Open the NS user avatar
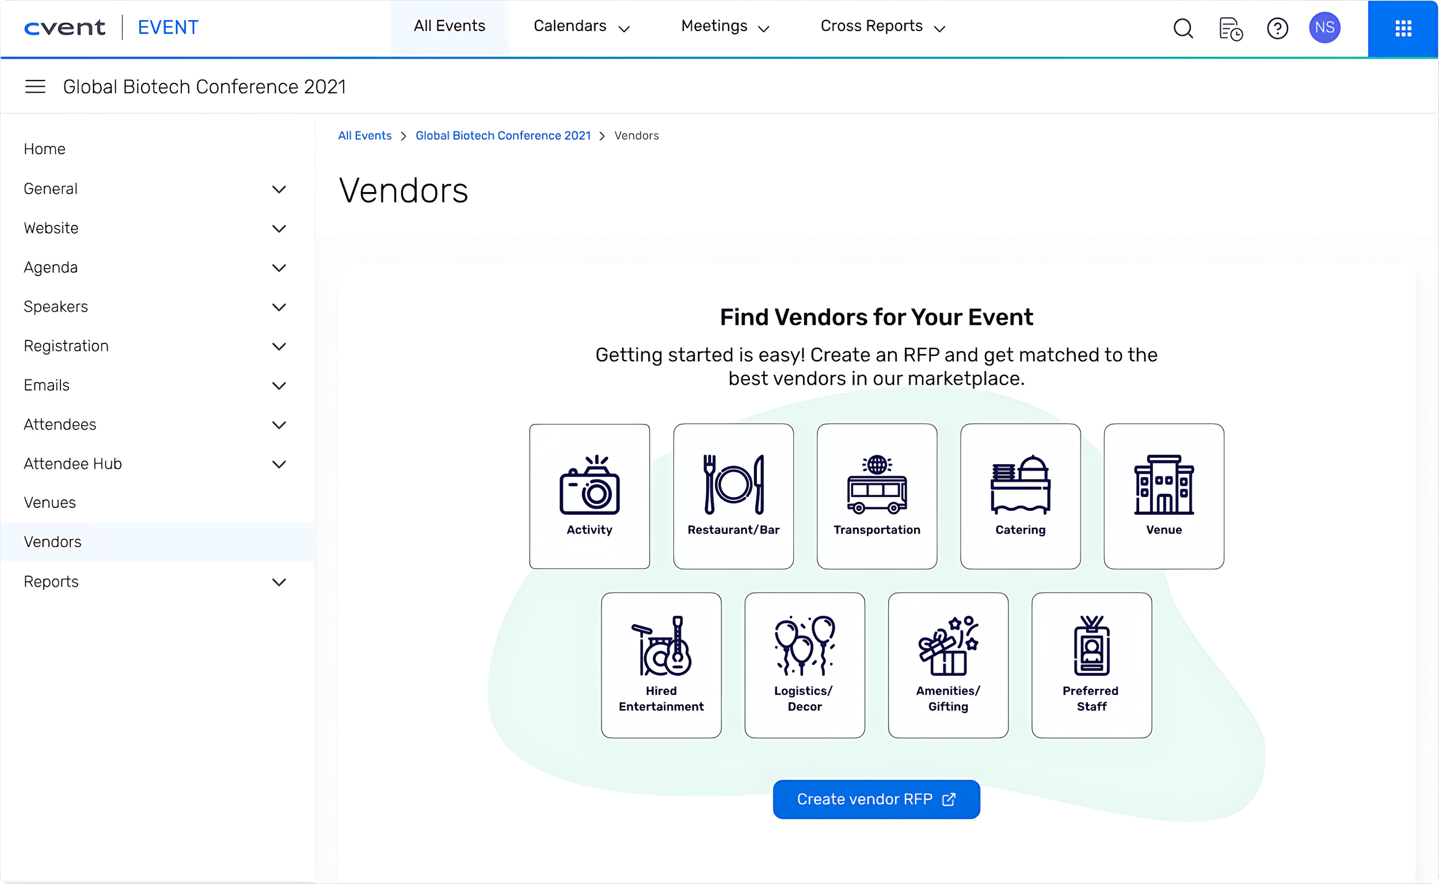The height and width of the screenshot is (884, 1439). tap(1324, 28)
